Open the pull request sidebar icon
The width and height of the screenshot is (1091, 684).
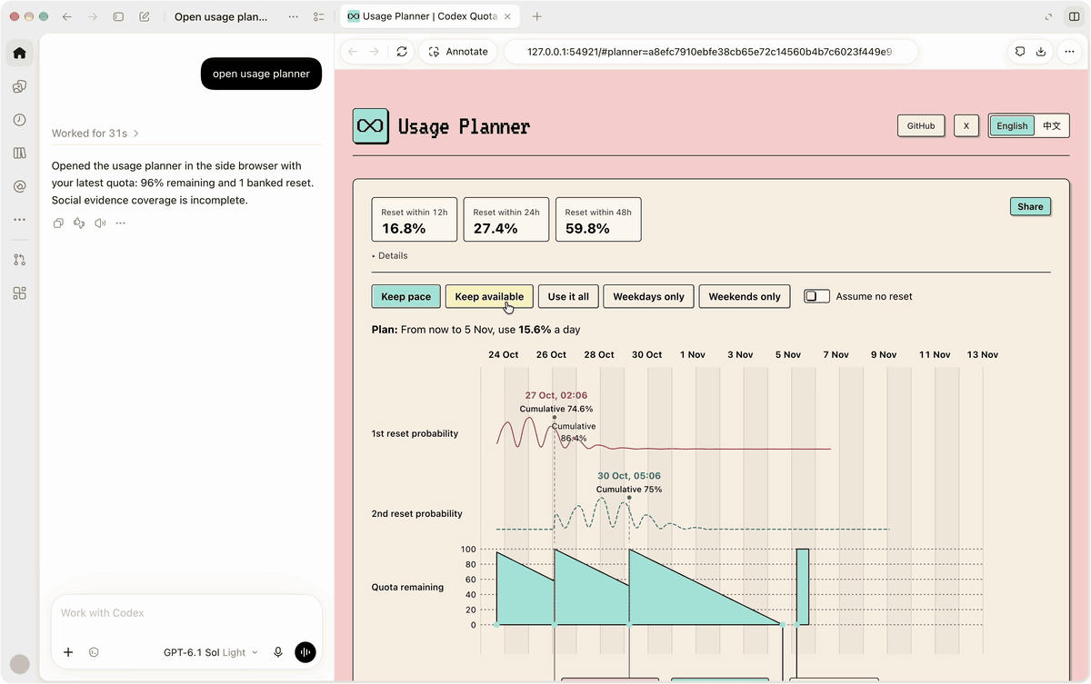click(19, 259)
